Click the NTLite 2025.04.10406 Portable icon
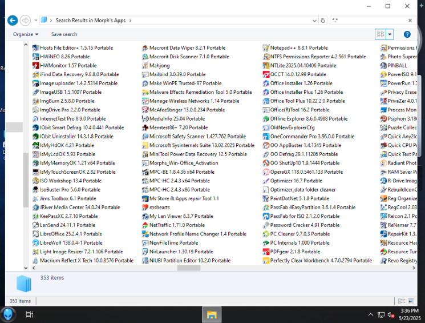Screen dimensions: 425x323 266,66
